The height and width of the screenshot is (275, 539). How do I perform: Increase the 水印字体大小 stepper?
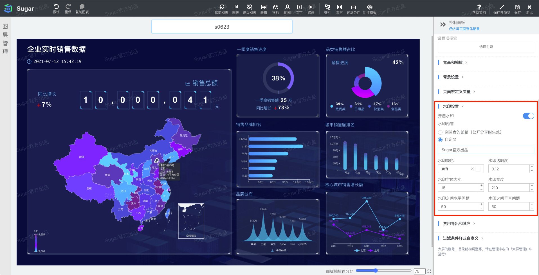(481, 186)
